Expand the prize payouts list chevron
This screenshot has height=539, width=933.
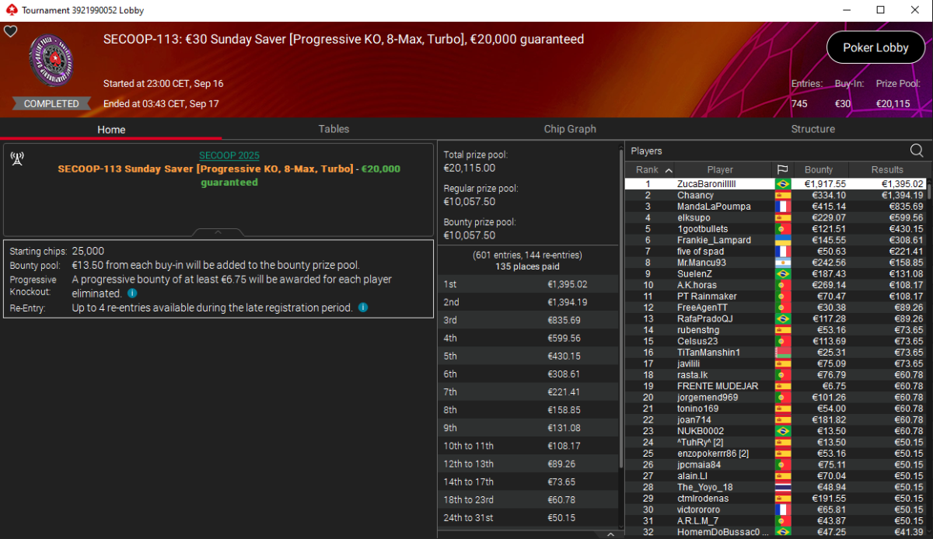610,534
